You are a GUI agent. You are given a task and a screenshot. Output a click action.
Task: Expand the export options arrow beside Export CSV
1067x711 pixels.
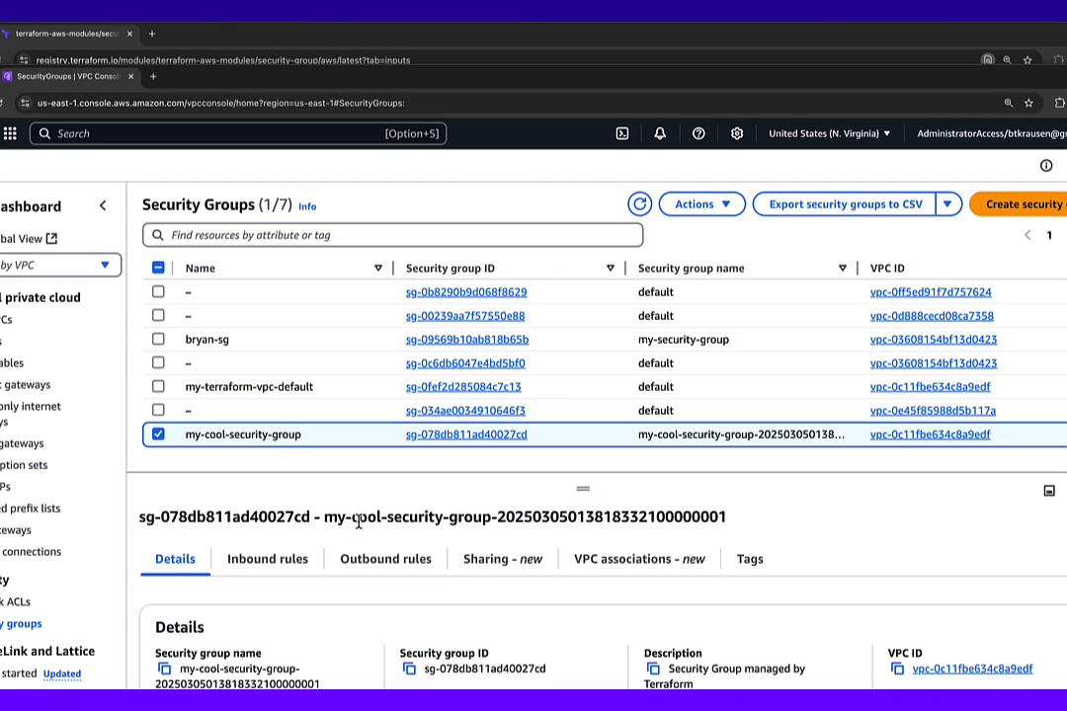click(x=947, y=204)
